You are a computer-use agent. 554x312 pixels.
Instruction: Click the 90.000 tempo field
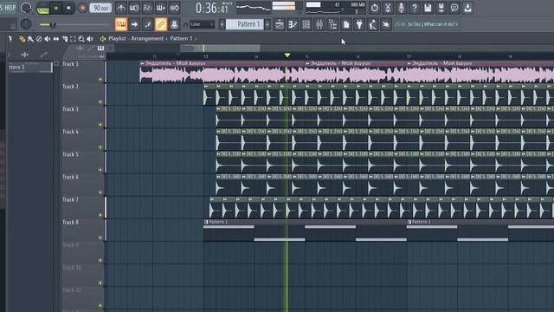(100, 8)
